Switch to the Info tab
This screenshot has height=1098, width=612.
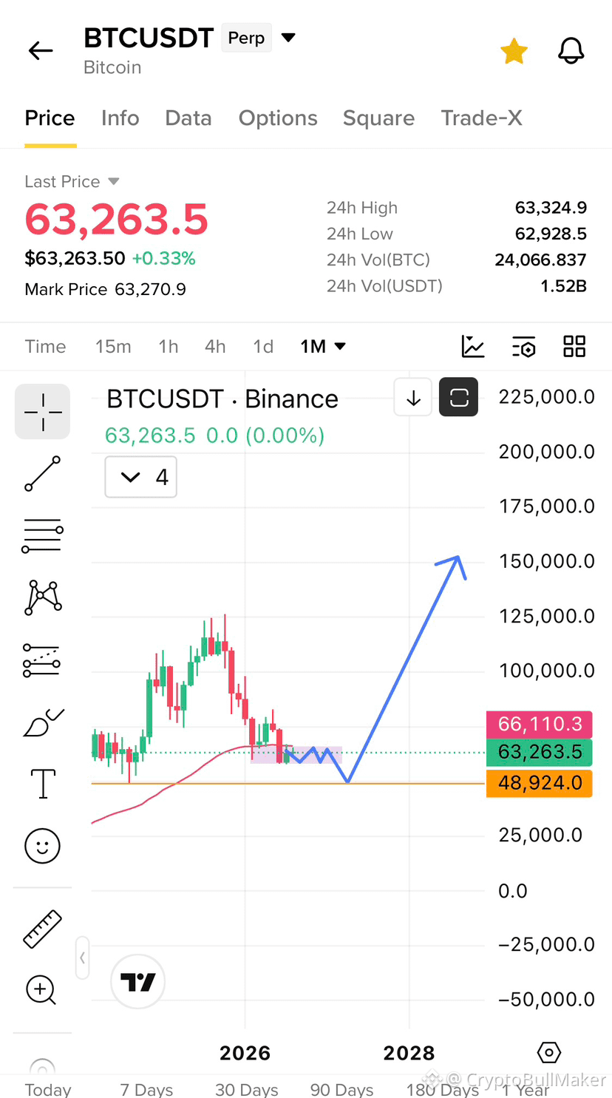[x=120, y=118]
